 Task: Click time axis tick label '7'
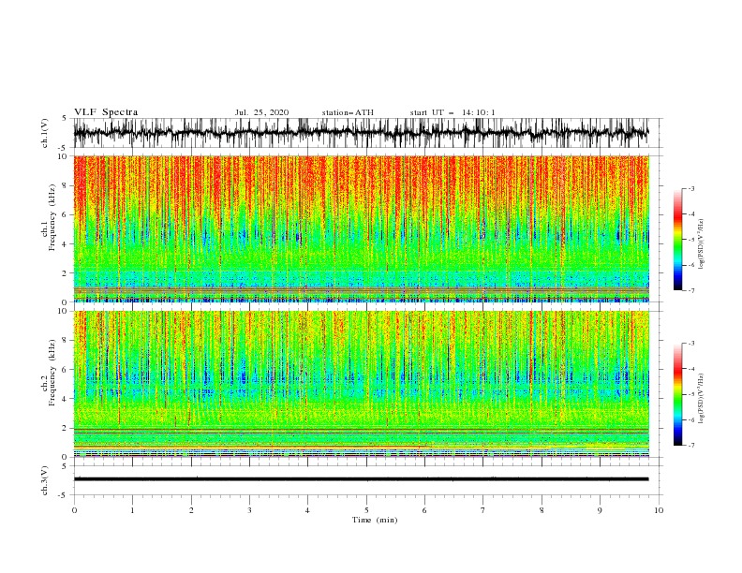tap(483, 510)
